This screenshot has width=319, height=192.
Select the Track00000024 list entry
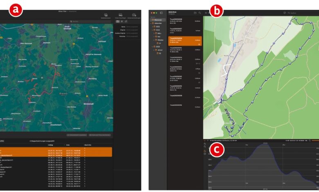pyautogui.click(x=185, y=59)
